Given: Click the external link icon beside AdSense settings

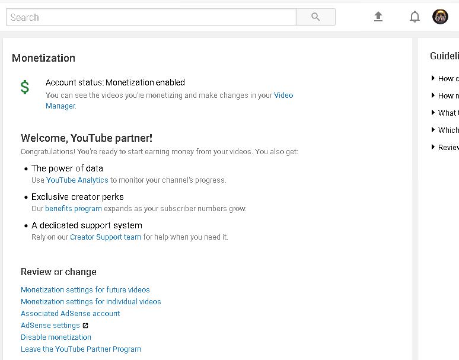Looking at the screenshot, I should coord(85,326).
